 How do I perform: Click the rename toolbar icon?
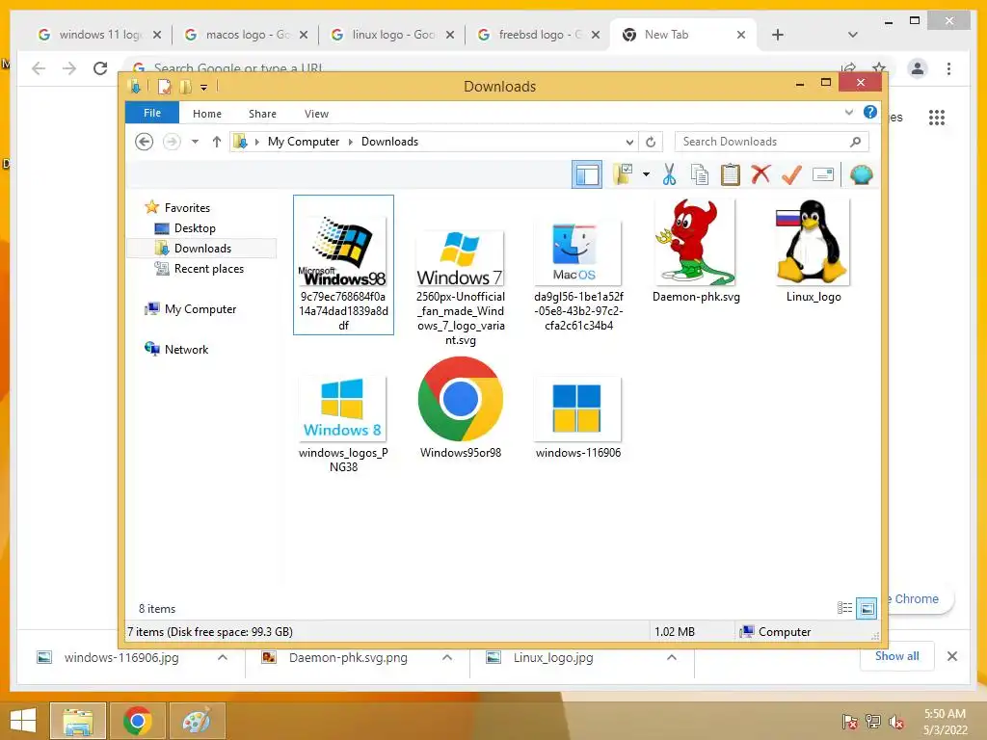[823, 174]
